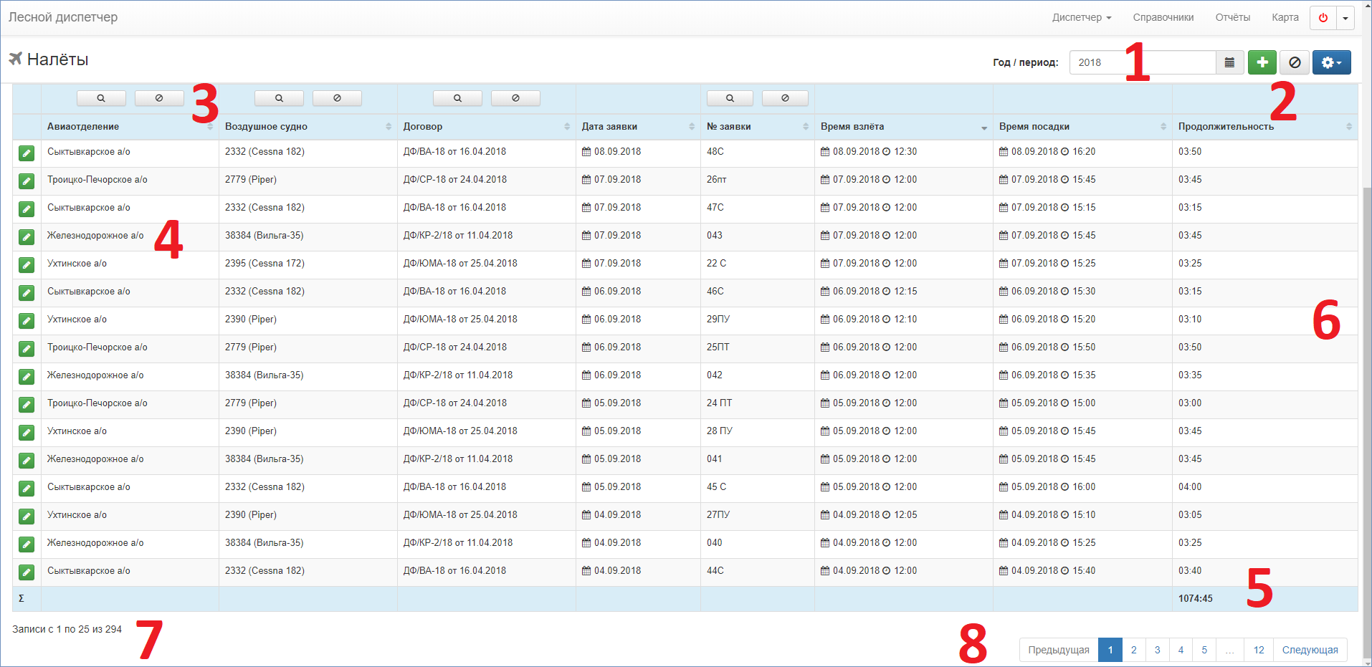
Task: Edit the row with request 040
Action: coord(27,544)
